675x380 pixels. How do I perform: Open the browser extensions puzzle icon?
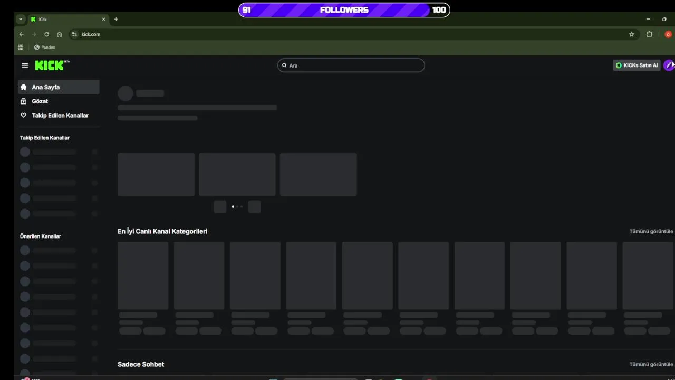pos(649,34)
